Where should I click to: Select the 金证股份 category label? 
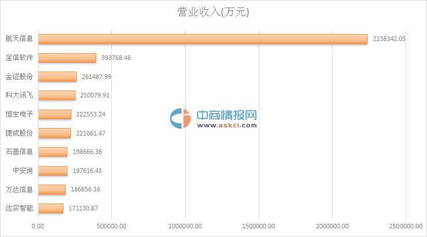tap(19, 76)
